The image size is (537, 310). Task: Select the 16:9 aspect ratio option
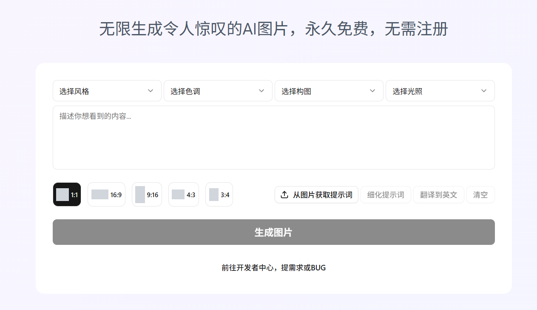[x=106, y=194]
